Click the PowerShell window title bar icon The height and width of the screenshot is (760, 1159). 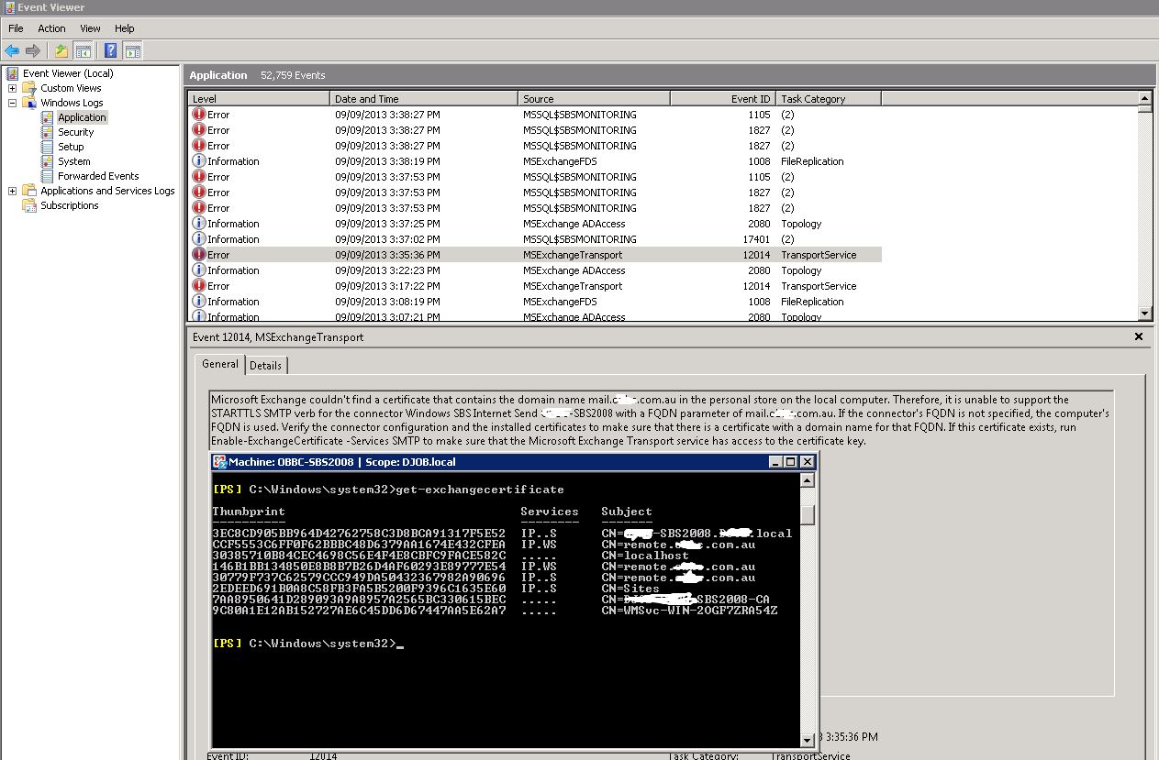[220, 462]
